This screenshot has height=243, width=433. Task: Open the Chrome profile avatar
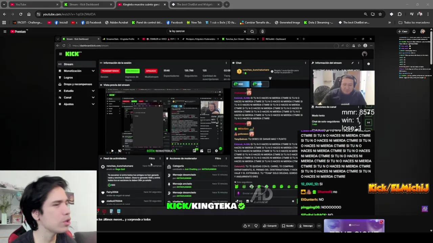click(420, 14)
